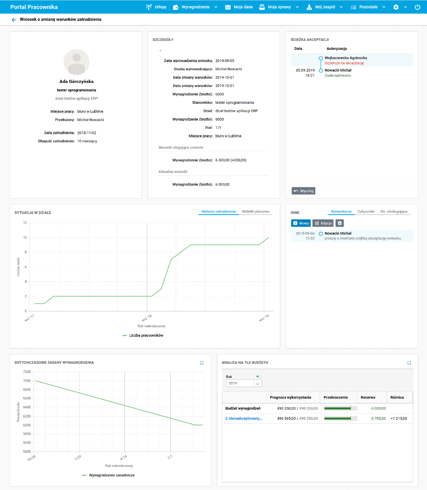This screenshot has width=427, height=490.
Task: Open the Pozostałe menu
Action: (368, 7)
